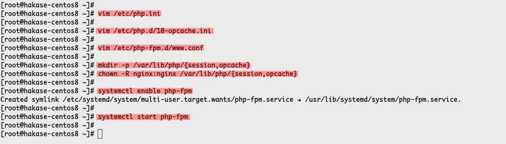
Task: Click the highlighted vim /etc/php.ini command
Action: 129,13
